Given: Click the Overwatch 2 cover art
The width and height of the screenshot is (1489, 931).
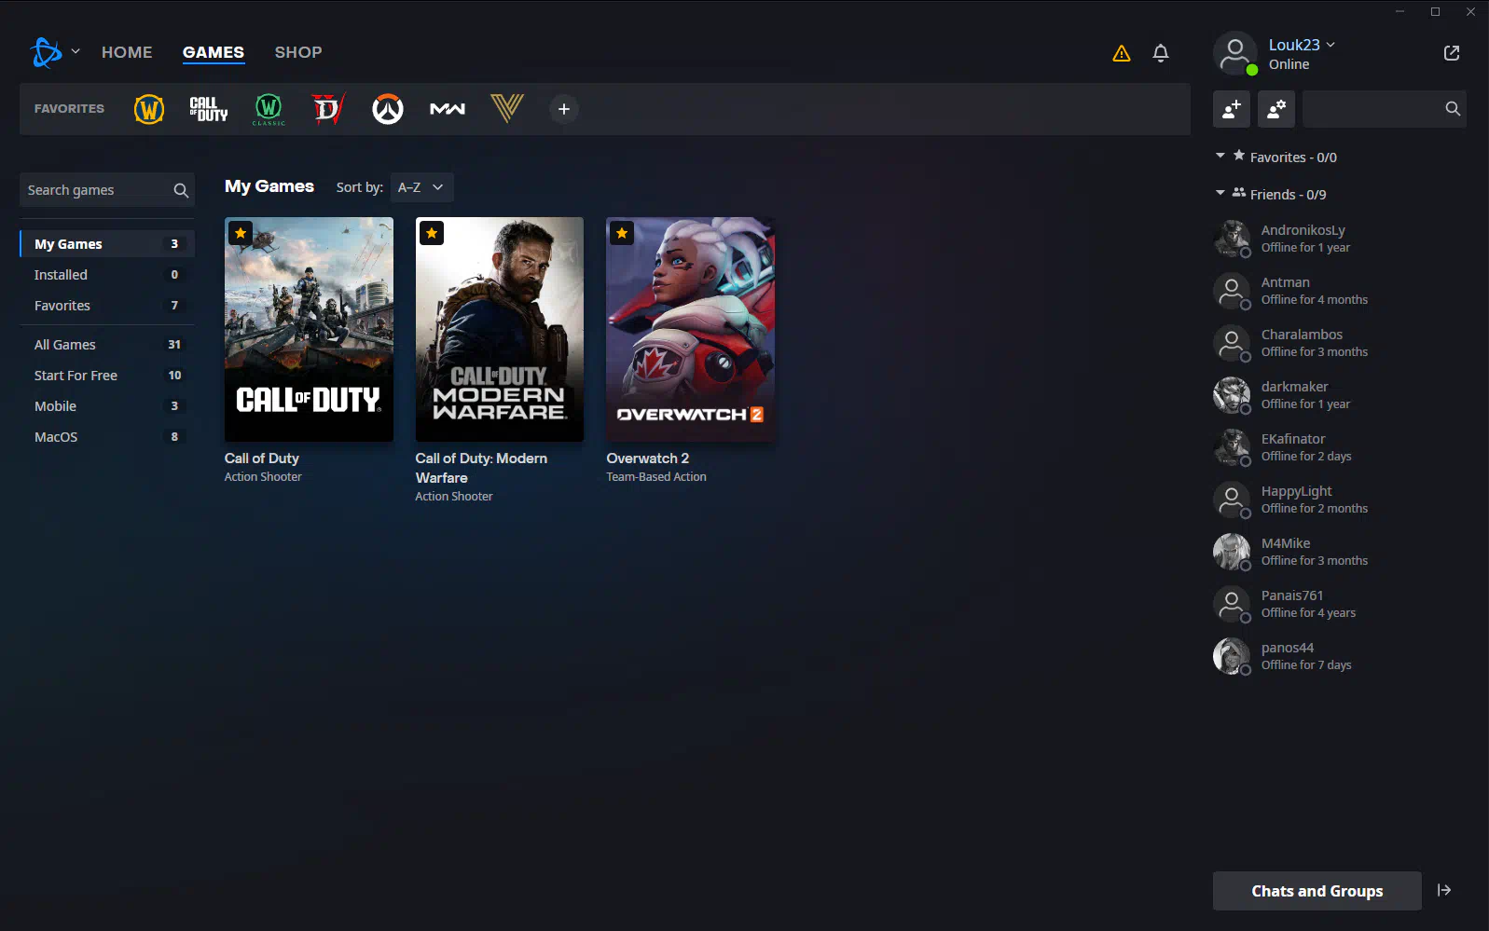Looking at the screenshot, I should 690,329.
